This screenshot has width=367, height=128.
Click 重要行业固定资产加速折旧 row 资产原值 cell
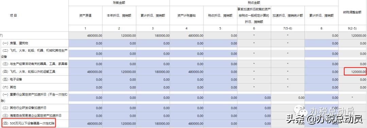(85, 97)
